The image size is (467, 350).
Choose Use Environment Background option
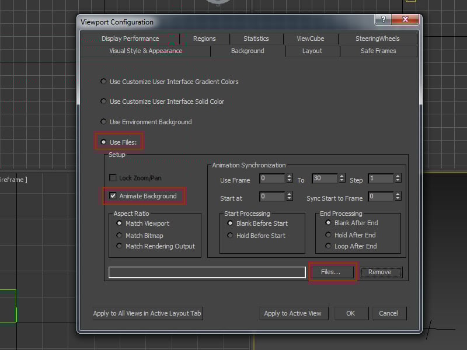(x=103, y=121)
